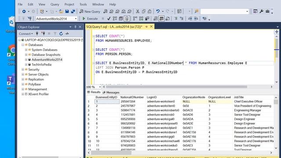The width and height of the screenshot is (281, 158).
Task: Refresh Object Explorer
Action: pyautogui.click(x=61, y=33)
